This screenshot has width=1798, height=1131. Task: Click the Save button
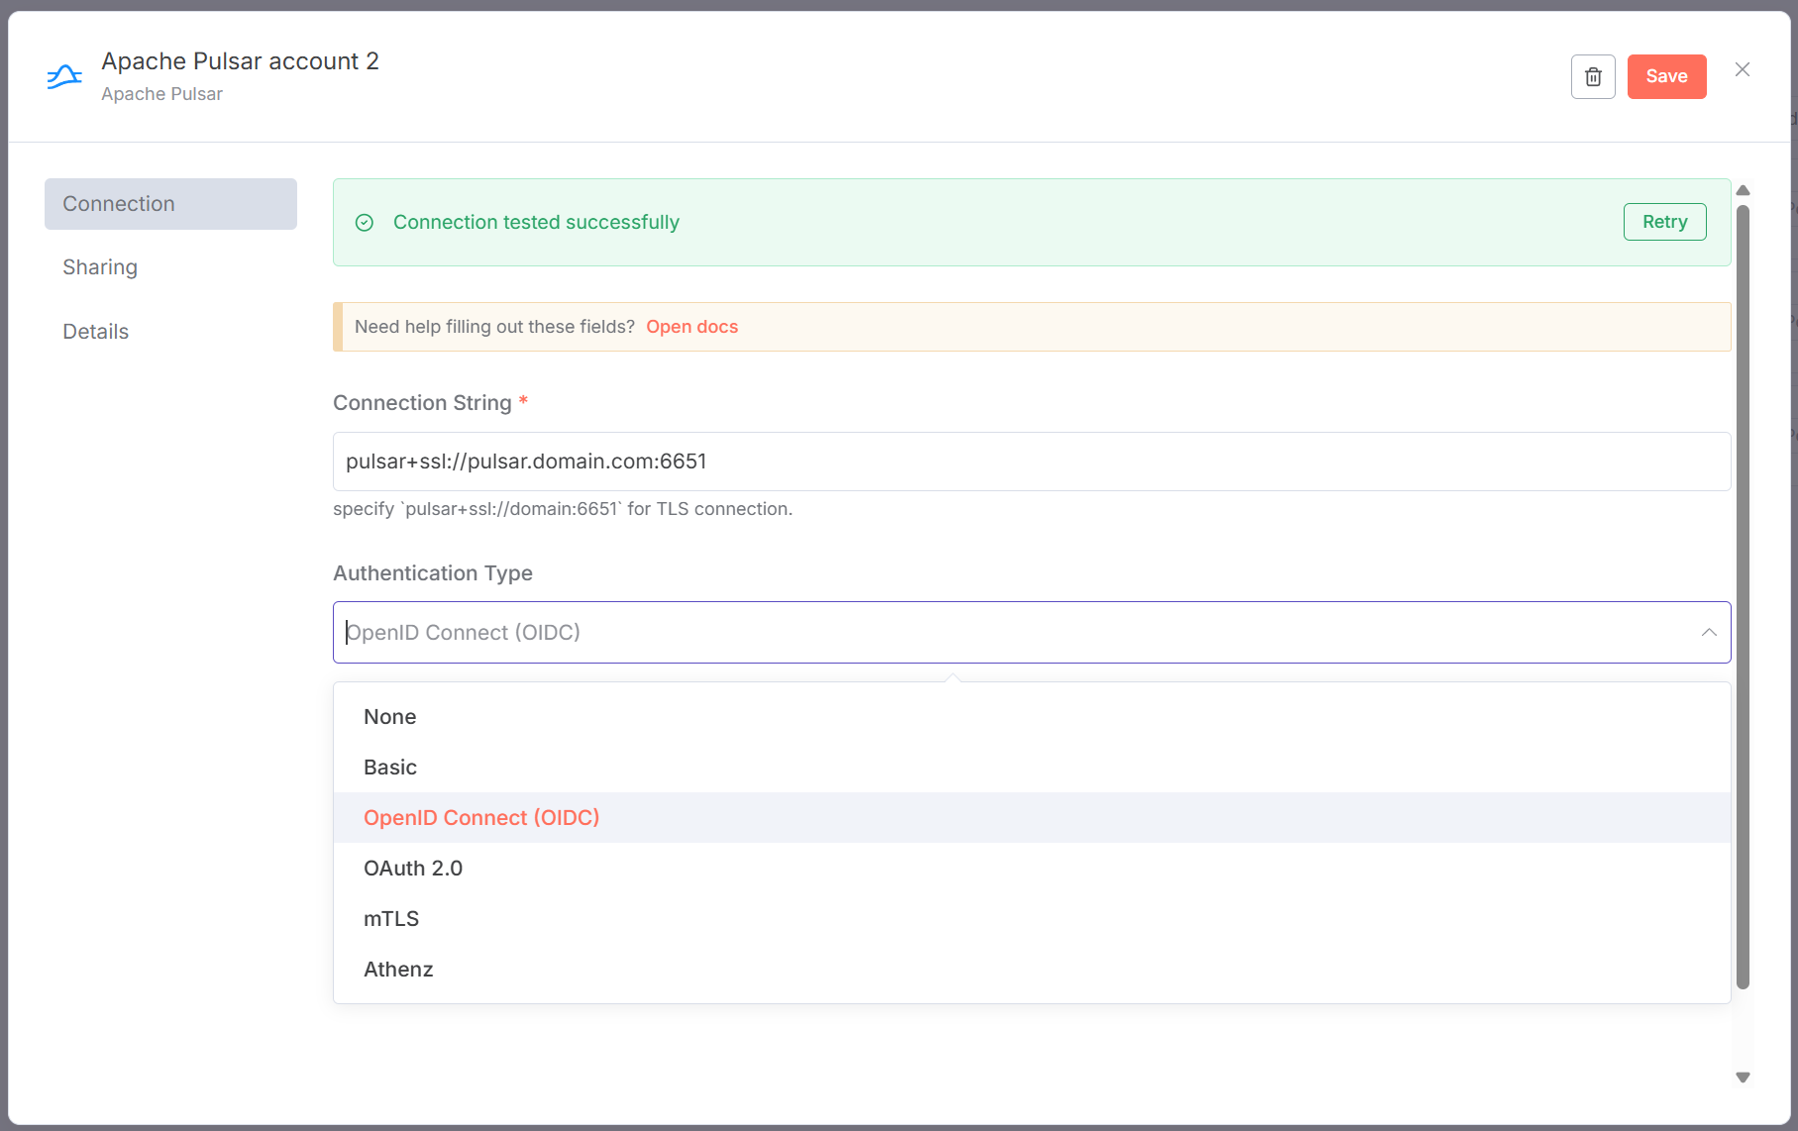[x=1666, y=76]
